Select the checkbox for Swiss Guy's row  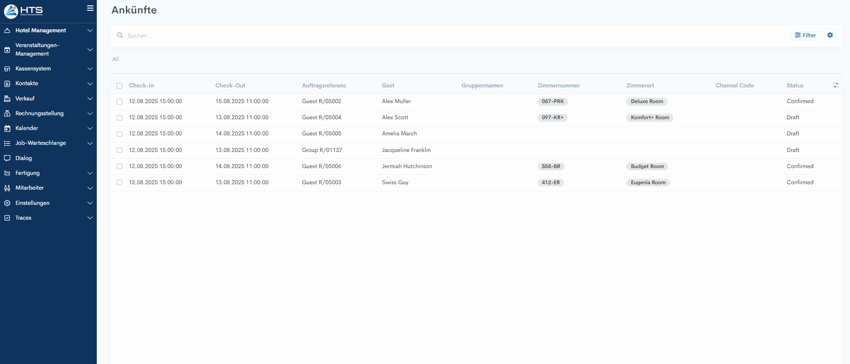coord(119,182)
